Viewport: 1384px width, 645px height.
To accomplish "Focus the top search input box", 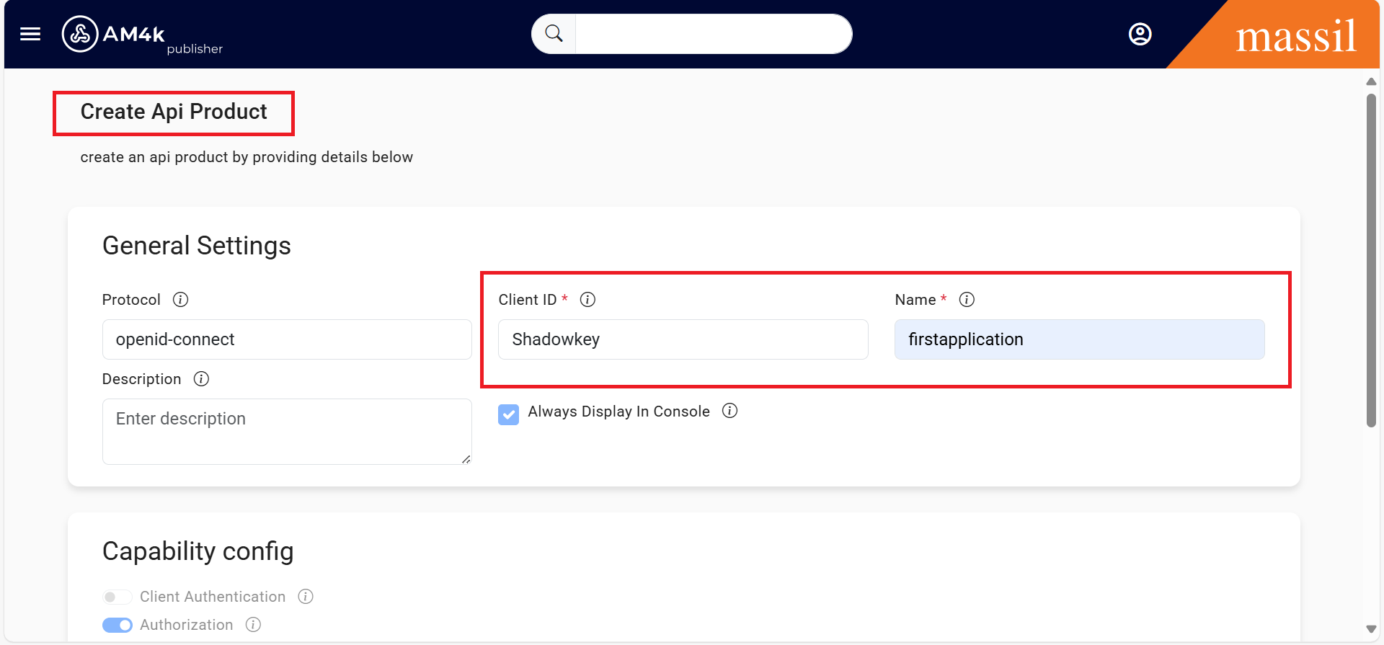I will tap(712, 34).
